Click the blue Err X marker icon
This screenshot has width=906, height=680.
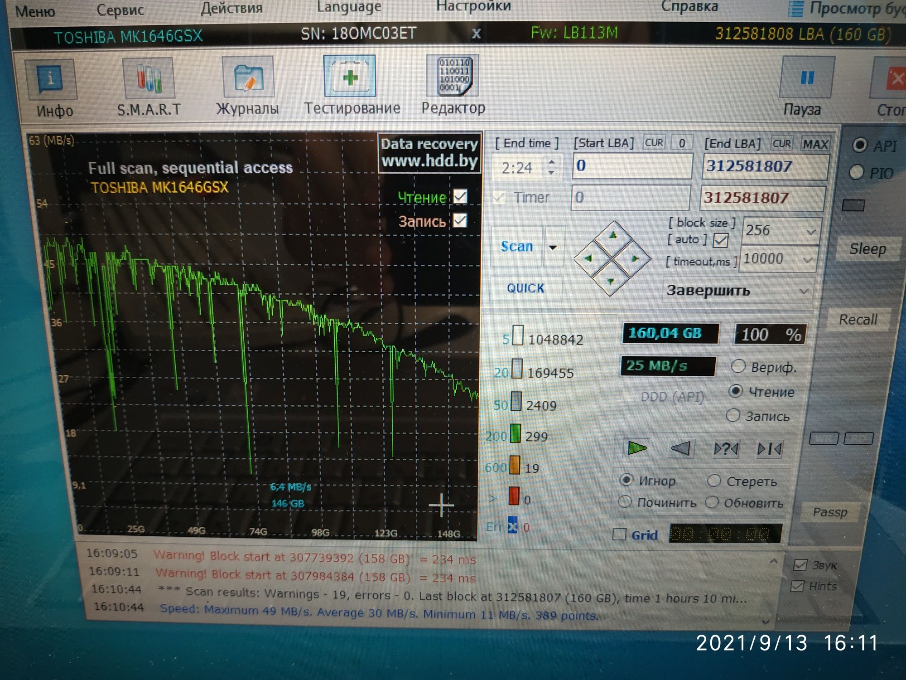click(512, 526)
